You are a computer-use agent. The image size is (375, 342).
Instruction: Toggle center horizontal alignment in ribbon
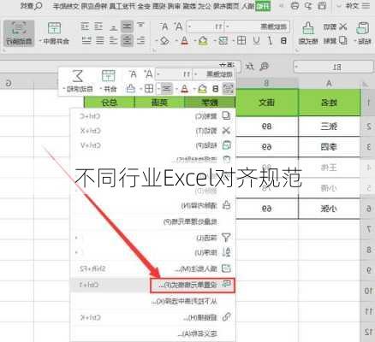tap(127, 41)
